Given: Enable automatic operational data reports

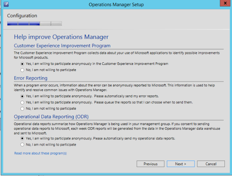Looking at the screenshot, I should tap(23, 138).
